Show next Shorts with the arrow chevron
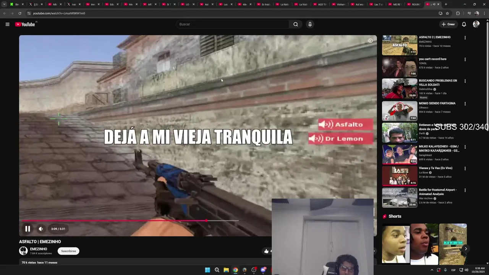The width and height of the screenshot is (489, 275). (466, 249)
